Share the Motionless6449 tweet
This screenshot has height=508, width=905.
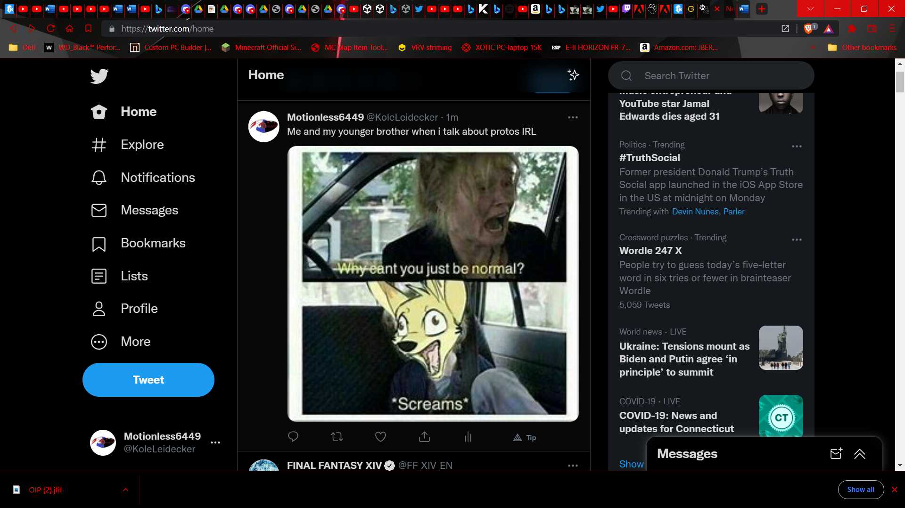(424, 437)
